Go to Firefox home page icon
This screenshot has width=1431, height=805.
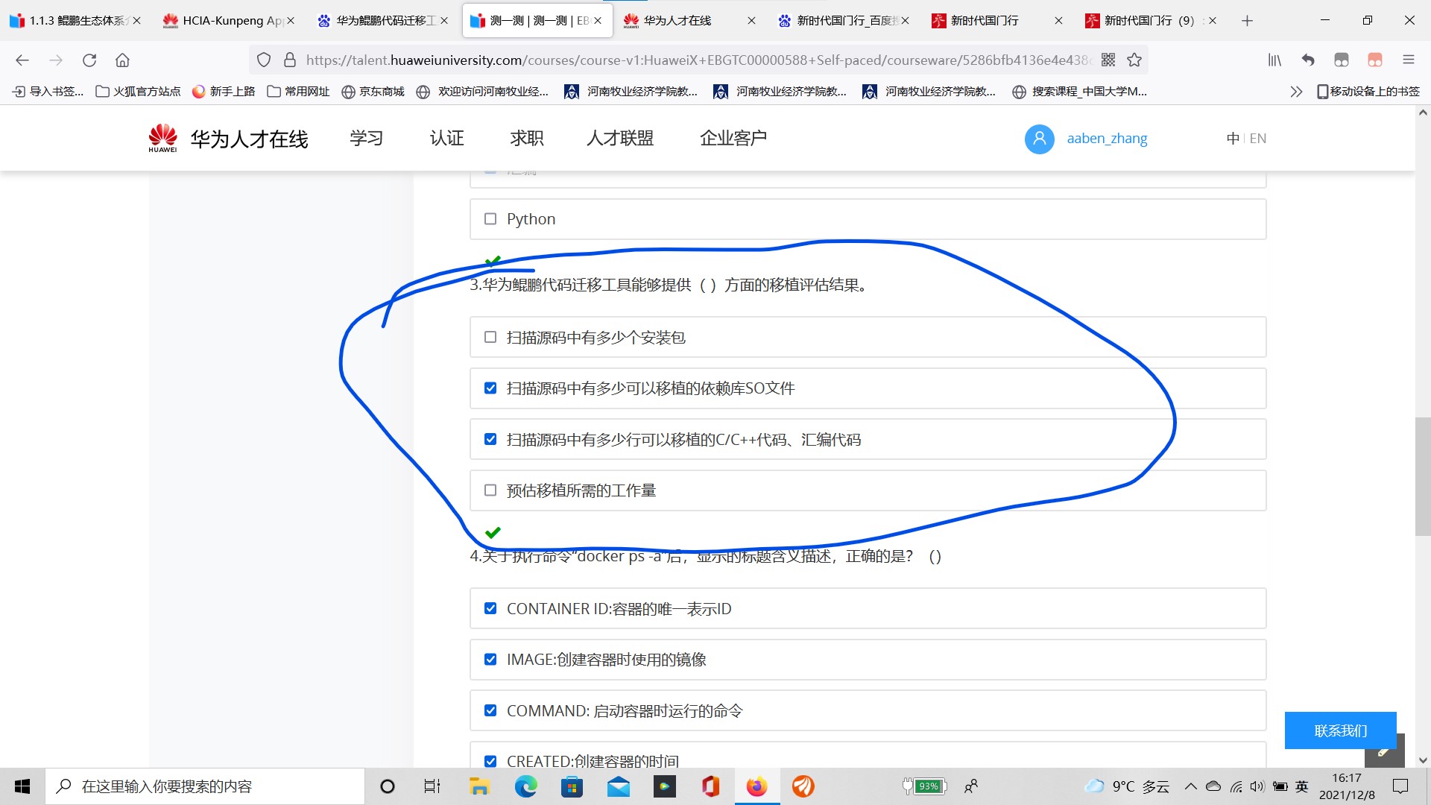(x=123, y=60)
